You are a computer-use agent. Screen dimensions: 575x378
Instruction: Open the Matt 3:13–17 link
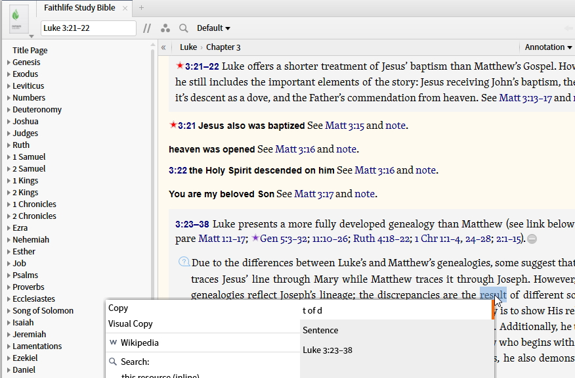(525, 98)
